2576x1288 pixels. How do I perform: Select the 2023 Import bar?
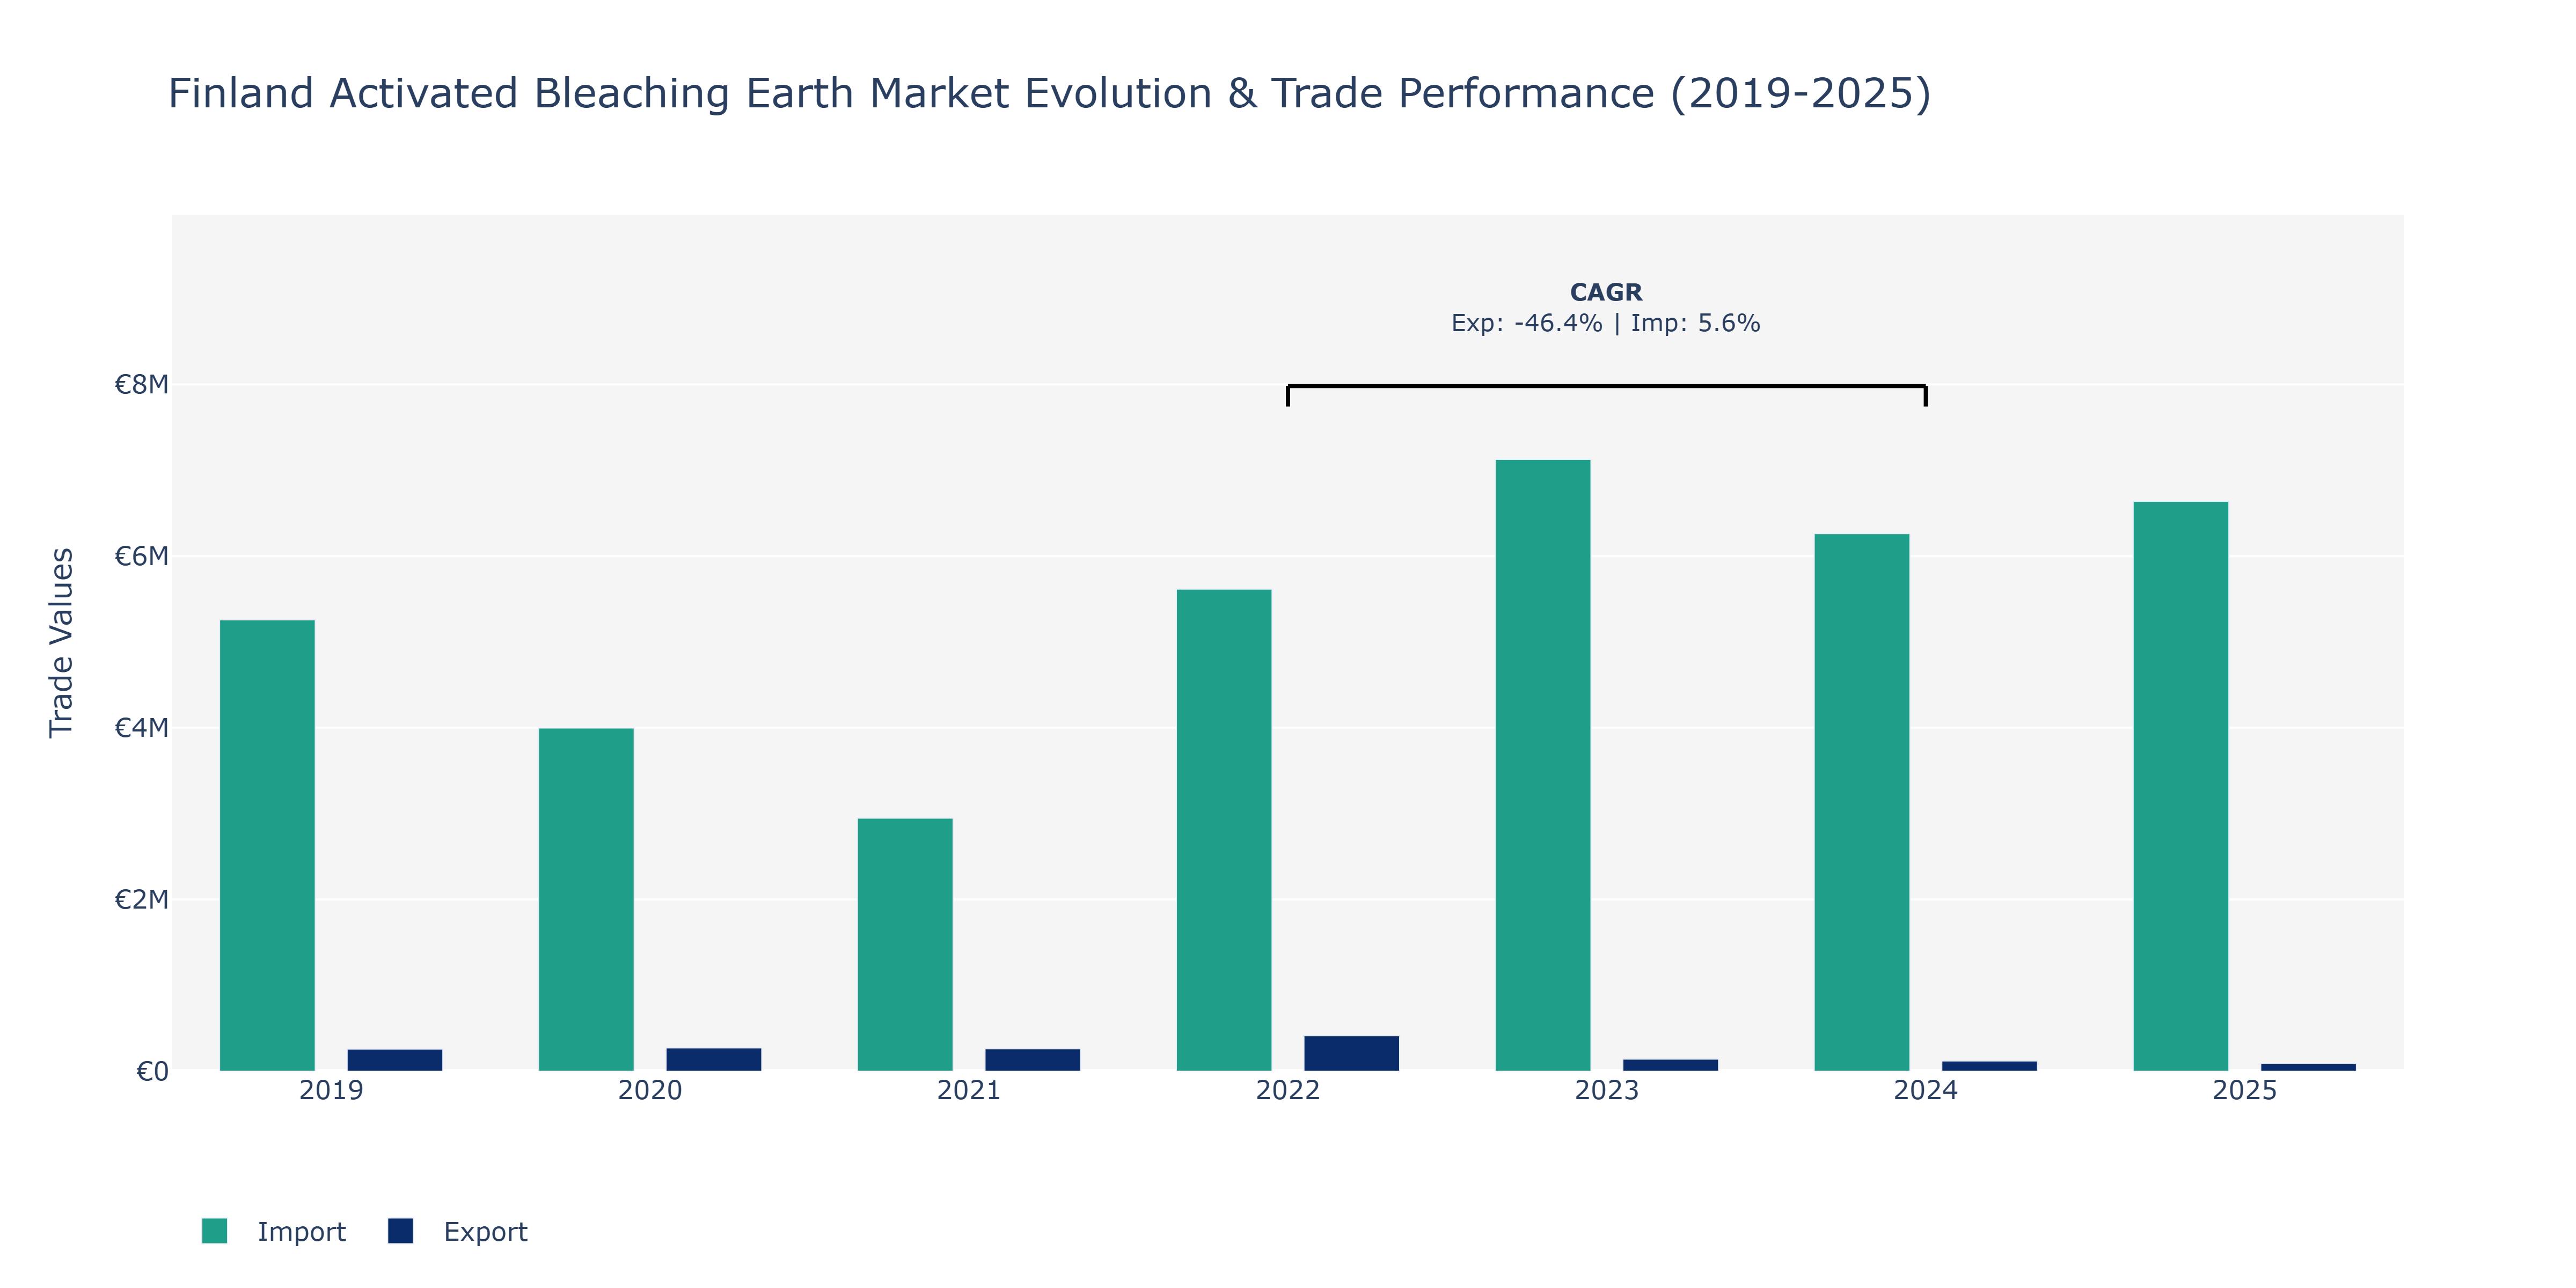[x=1543, y=765]
